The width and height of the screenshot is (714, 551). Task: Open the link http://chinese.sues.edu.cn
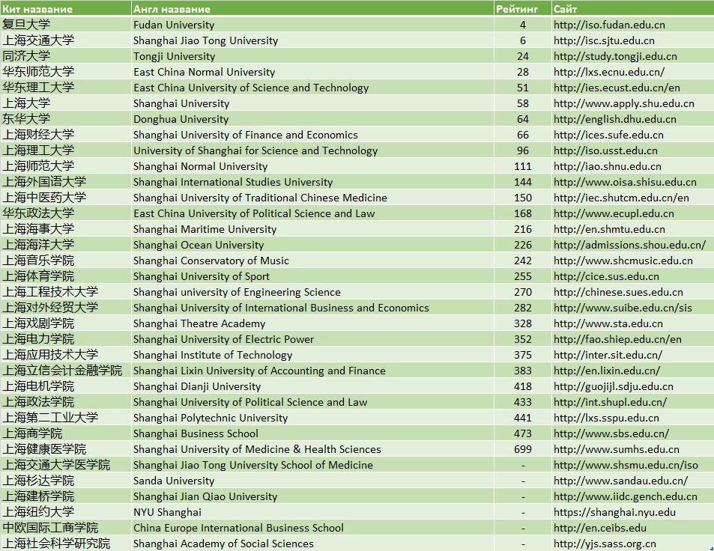click(x=618, y=292)
